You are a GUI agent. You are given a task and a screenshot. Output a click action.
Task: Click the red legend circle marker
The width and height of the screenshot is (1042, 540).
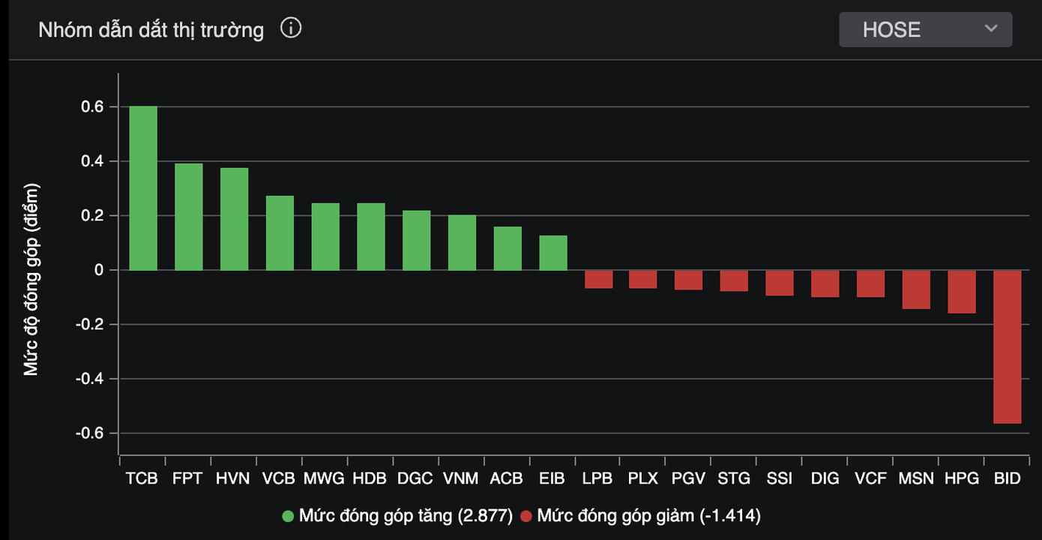[x=526, y=516]
